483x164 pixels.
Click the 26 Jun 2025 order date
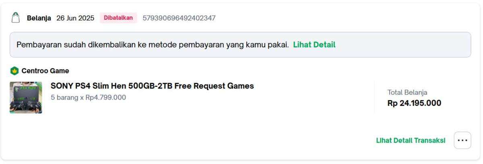(x=75, y=18)
